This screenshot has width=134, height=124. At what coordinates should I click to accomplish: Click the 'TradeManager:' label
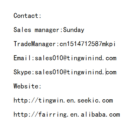[x=36, y=44]
